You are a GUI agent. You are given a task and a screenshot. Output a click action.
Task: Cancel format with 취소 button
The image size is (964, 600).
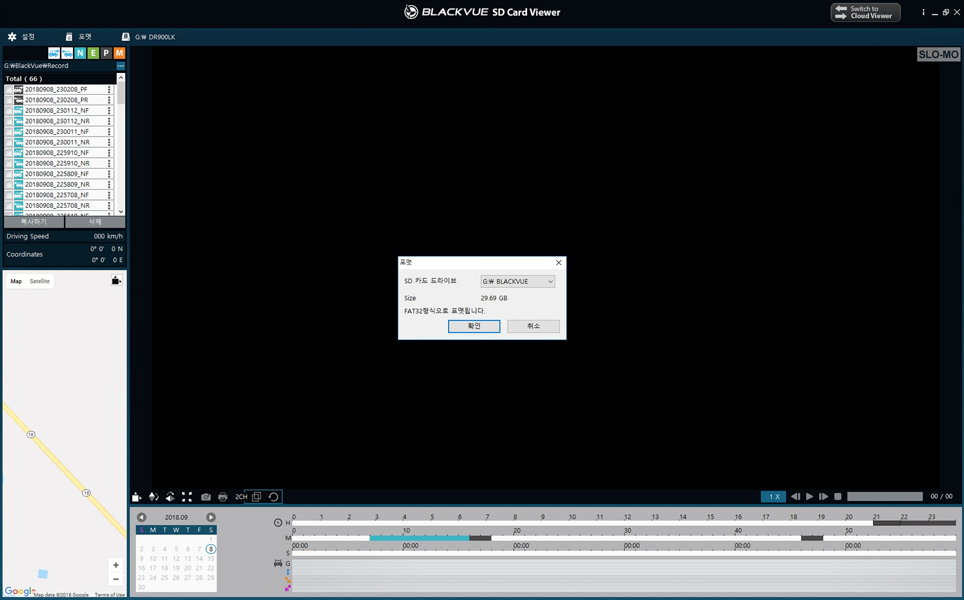coord(533,326)
